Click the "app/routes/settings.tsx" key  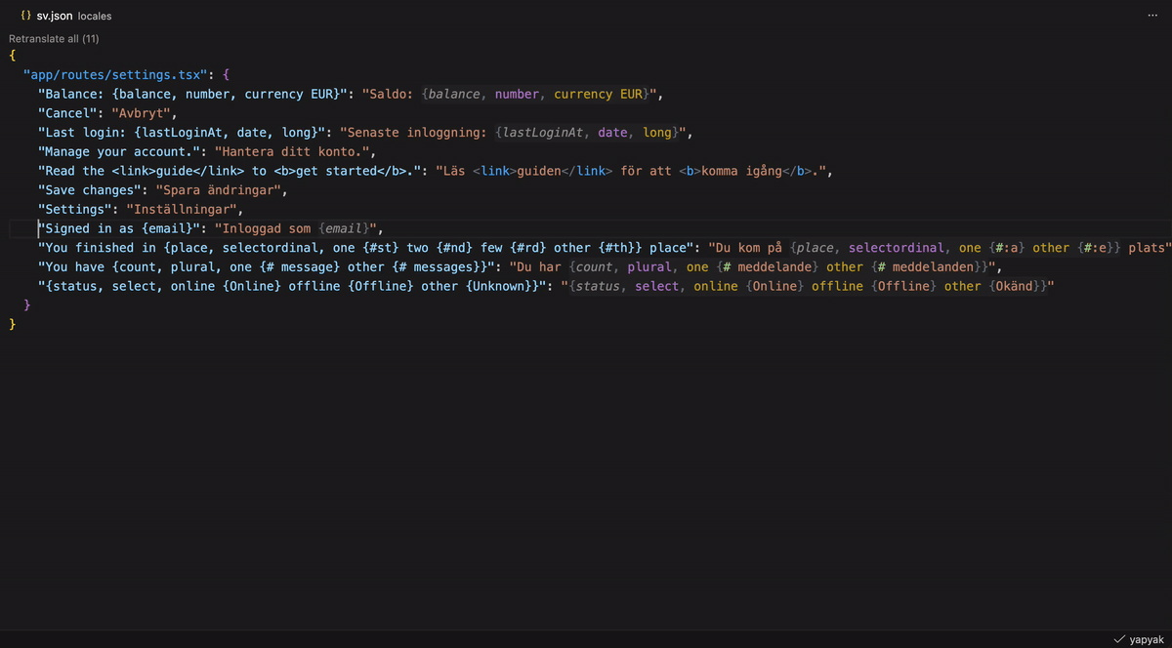click(x=115, y=75)
